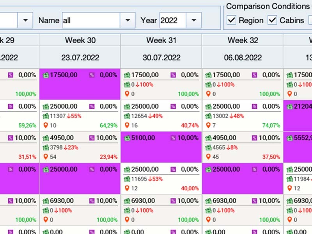Click the small money icon beside 11307
312x234 pixels.
pyautogui.click(x=45, y=116)
